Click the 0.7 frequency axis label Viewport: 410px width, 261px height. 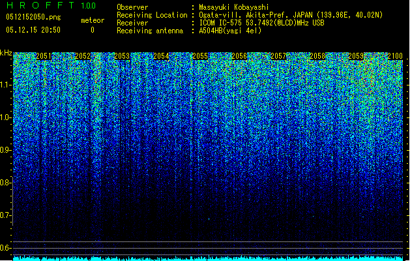coord(6,215)
